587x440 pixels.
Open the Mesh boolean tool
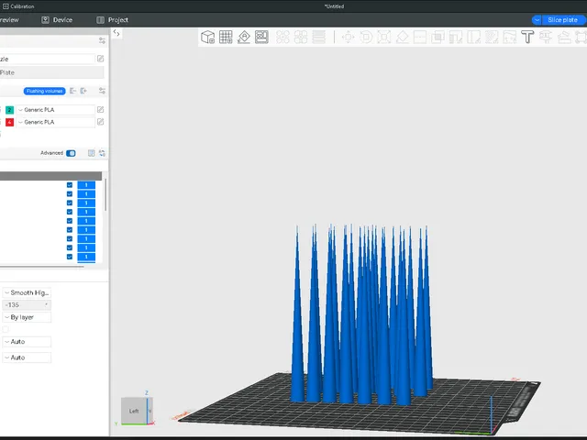[x=437, y=37]
